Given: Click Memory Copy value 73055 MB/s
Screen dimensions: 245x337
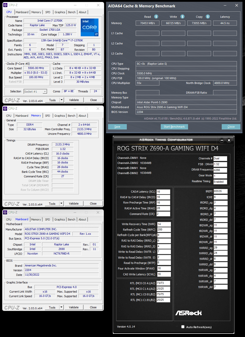Looking at the screenshot, I should tap(199, 23).
